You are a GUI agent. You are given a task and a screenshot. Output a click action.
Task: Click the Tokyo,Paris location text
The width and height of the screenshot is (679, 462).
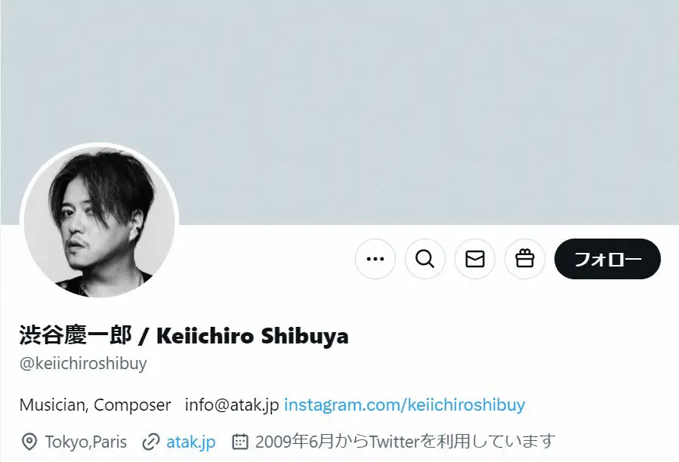[86, 442]
